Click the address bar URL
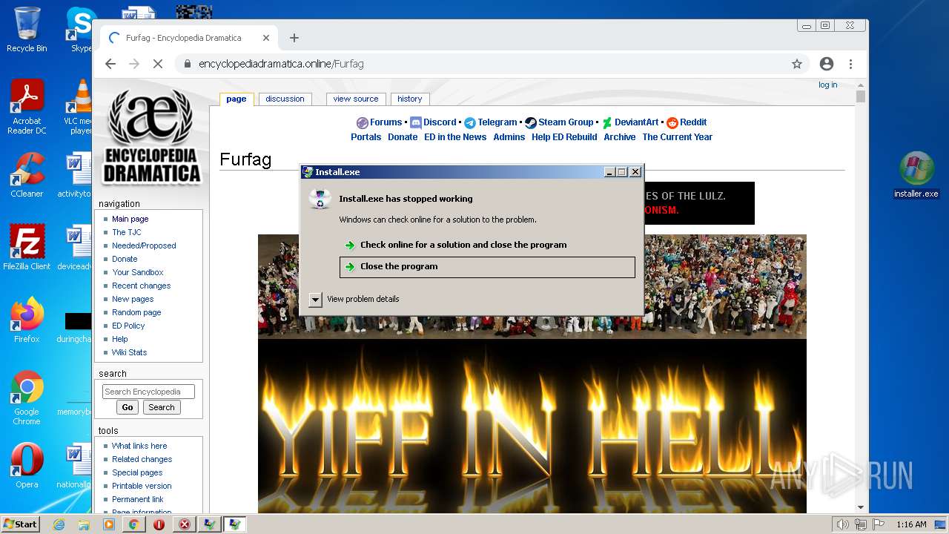 281,64
